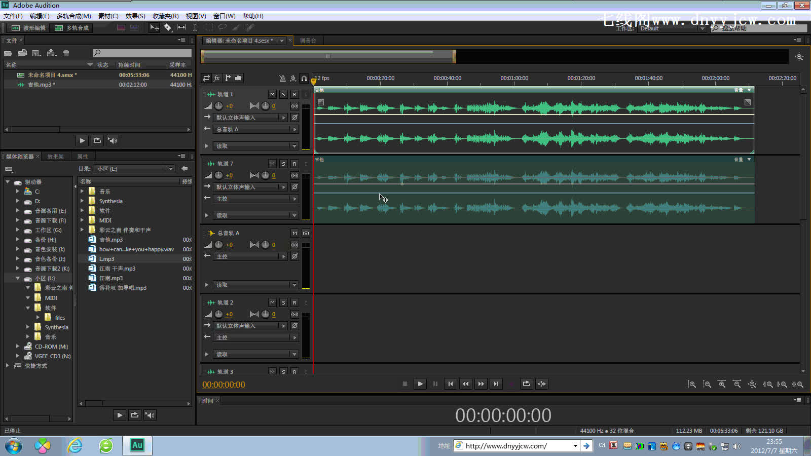Open 窗口(W) menu
The height and width of the screenshot is (456, 811).
[224, 16]
